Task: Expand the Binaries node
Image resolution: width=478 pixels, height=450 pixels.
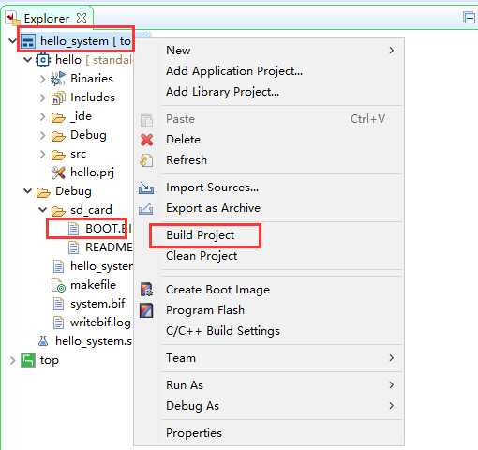Action: click(43, 79)
